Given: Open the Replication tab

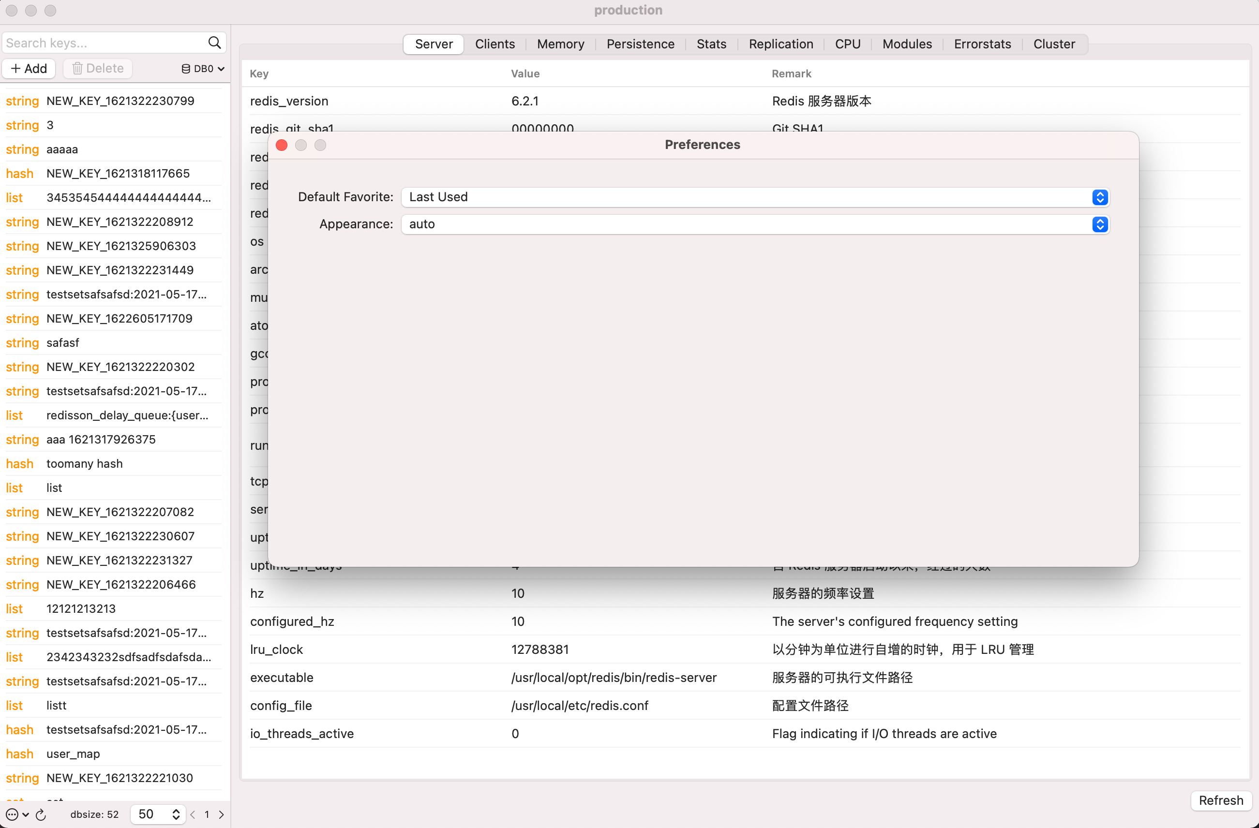Looking at the screenshot, I should click(x=780, y=44).
